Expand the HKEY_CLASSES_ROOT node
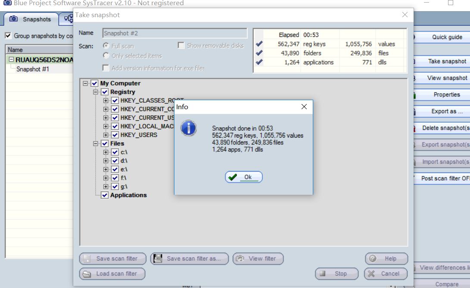The height and width of the screenshot is (288, 470). [106, 101]
